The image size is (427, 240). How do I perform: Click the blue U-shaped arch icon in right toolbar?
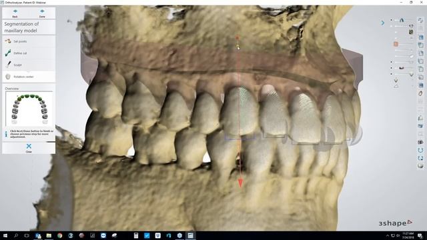pos(420,150)
